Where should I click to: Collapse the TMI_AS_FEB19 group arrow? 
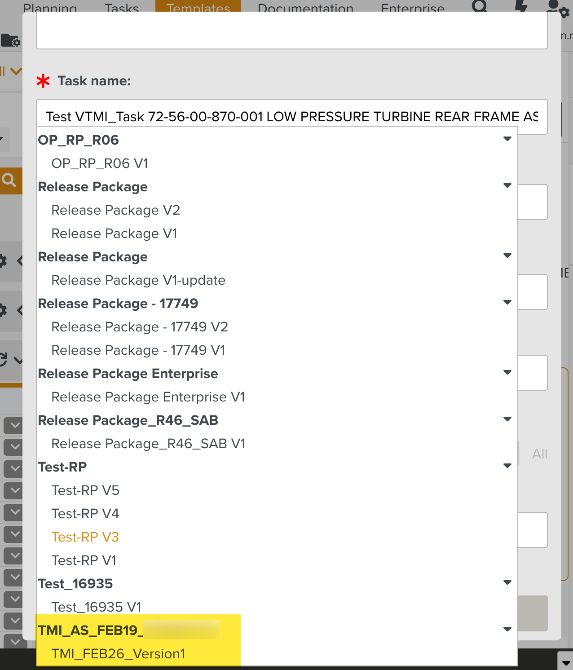click(x=507, y=630)
